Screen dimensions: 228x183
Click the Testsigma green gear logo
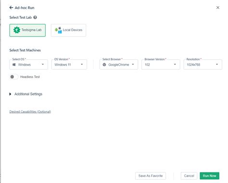(x=17, y=30)
